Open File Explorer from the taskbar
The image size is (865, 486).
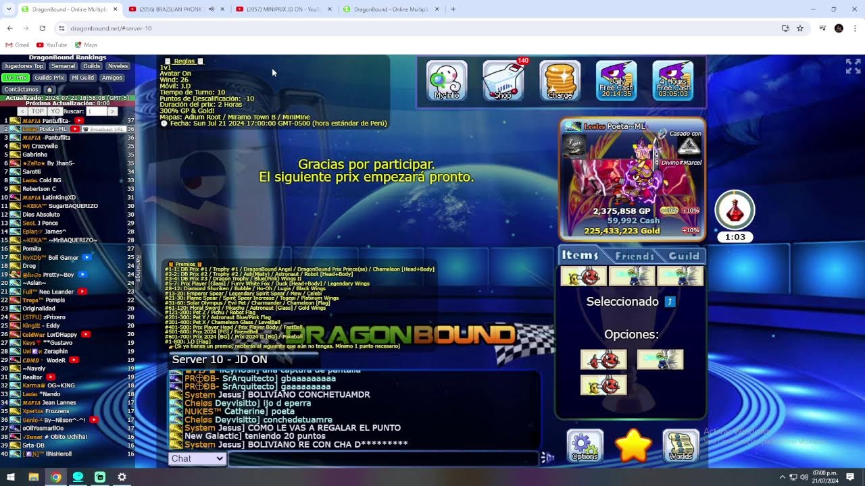[x=33, y=477]
